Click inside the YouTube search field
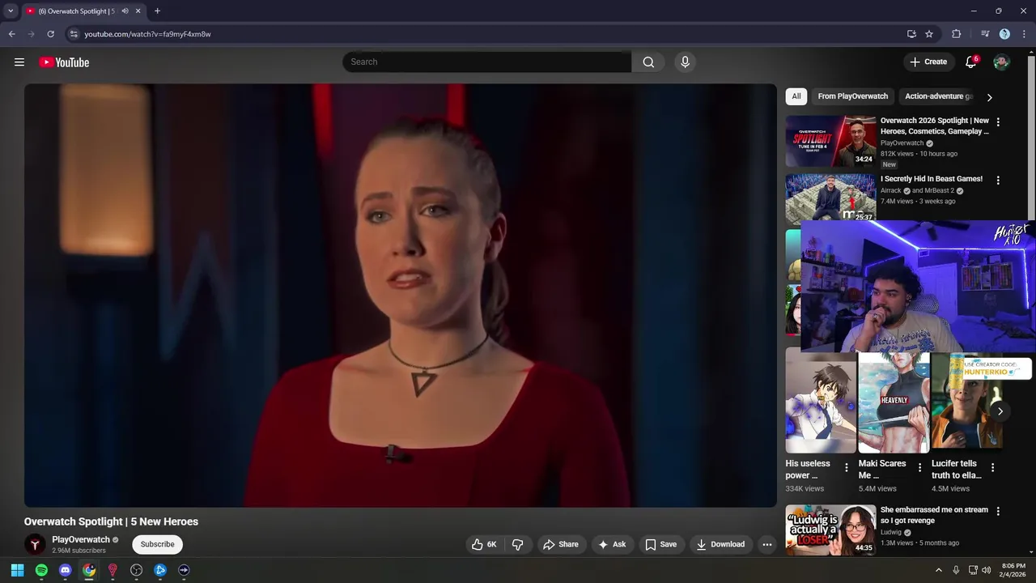This screenshot has height=583, width=1036. pyautogui.click(x=486, y=62)
